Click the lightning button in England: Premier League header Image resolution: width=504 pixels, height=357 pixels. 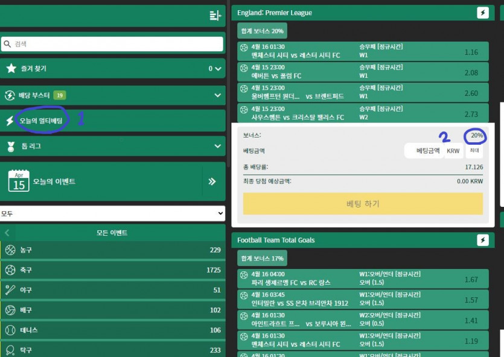[x=482, y=13]
